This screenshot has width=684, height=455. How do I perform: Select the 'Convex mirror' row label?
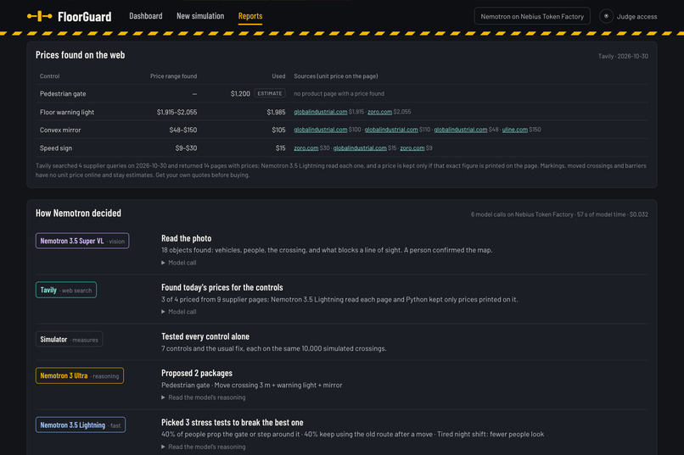tap(60, 130)
